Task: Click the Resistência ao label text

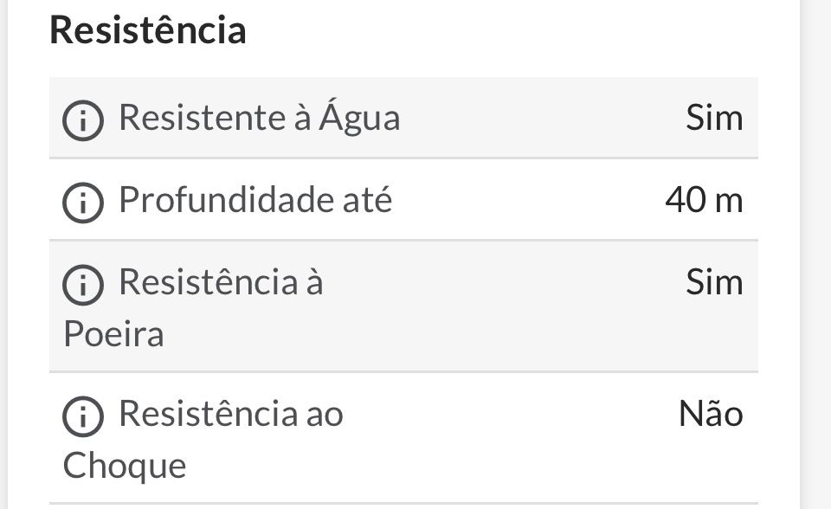Action: 231,415
